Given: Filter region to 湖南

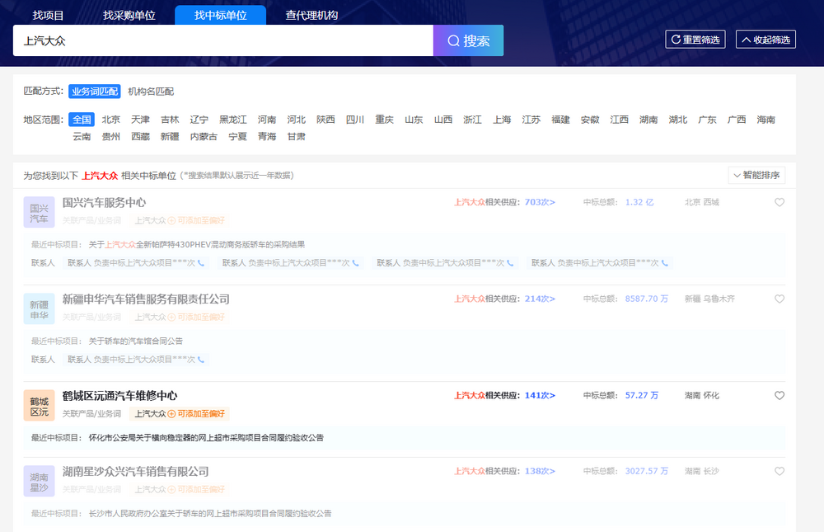Looking at the screenshot, I should pyautogui.click(x=648, y=120).
